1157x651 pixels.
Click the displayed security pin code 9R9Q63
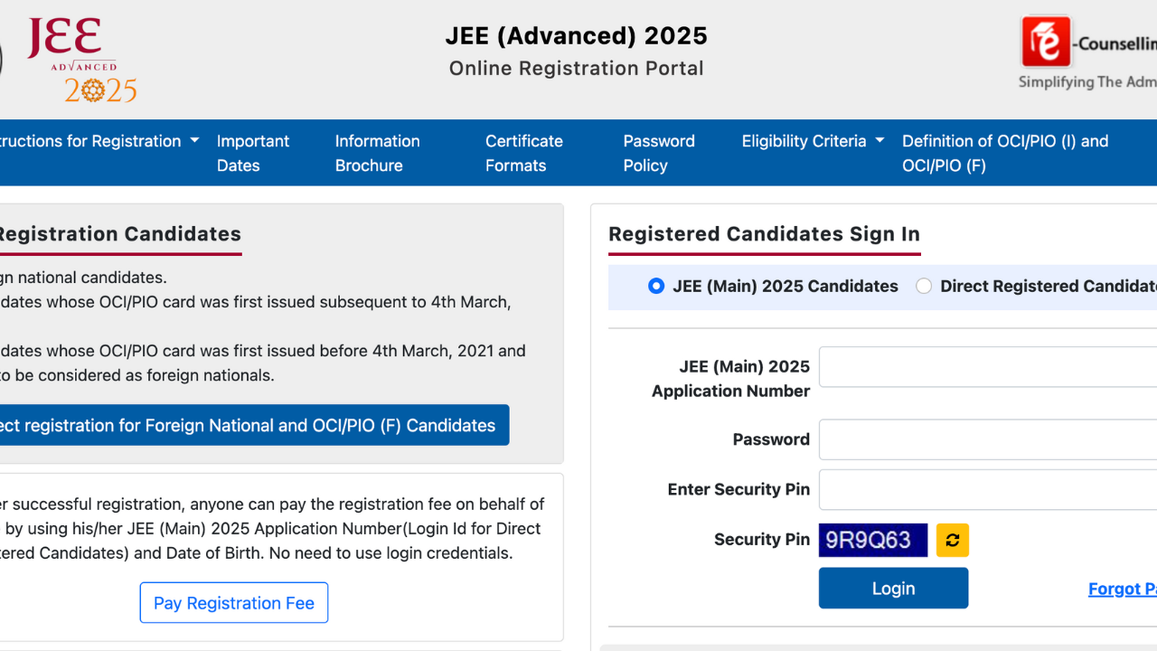(872, 540)
